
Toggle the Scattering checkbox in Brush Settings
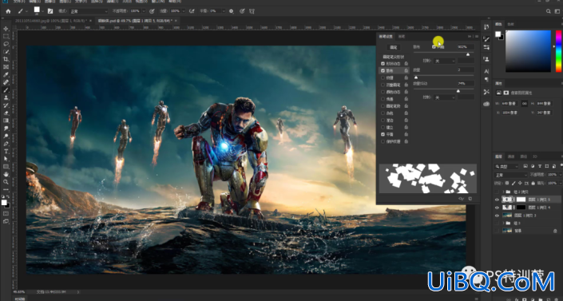pyautogui.click(x=383, y=71)
